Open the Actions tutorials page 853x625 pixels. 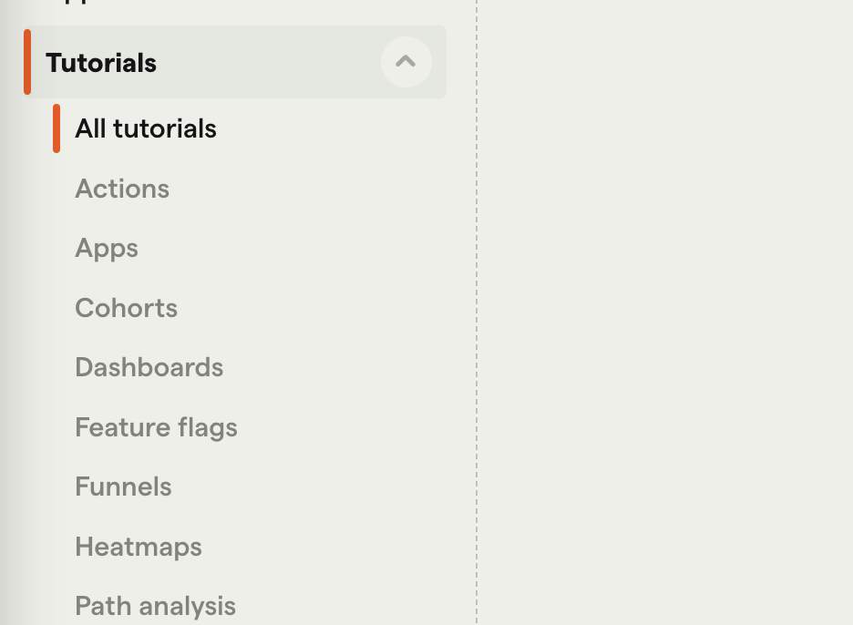pyautogui.click(x=121, y=189)
